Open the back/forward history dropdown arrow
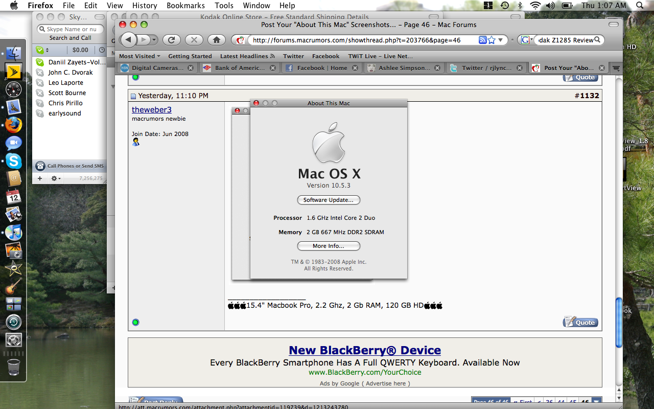 click(155, 40)
